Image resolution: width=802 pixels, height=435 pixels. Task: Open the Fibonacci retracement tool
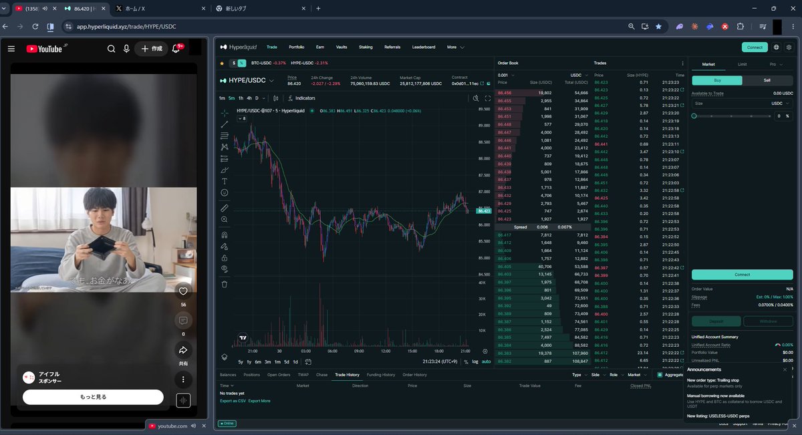tap(225, 135)
